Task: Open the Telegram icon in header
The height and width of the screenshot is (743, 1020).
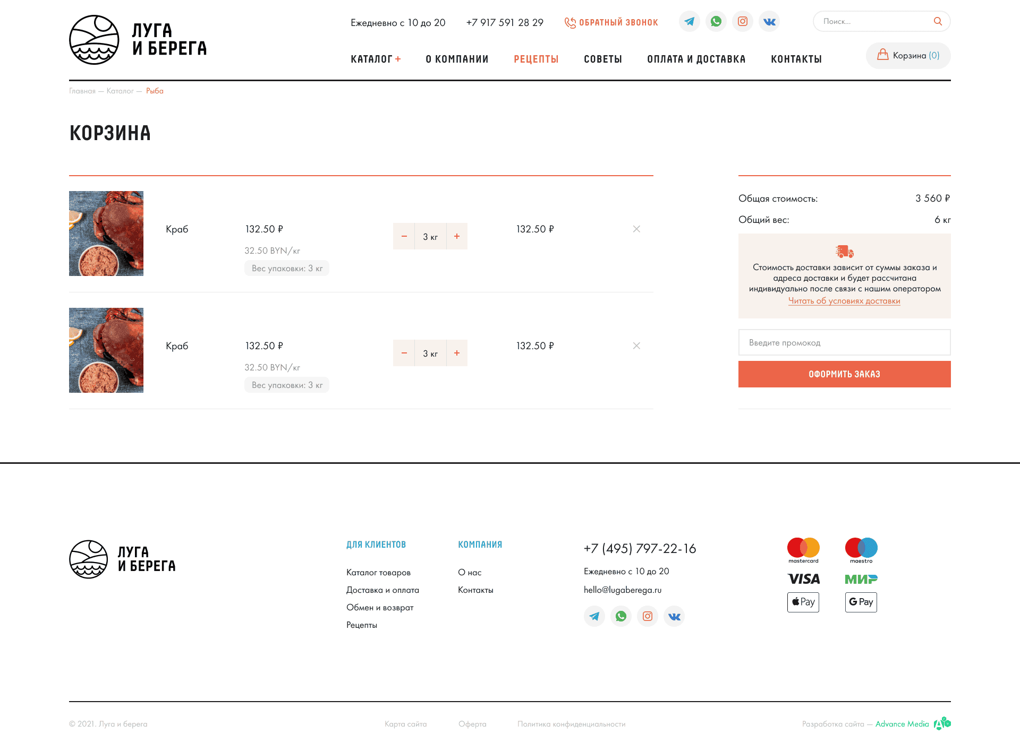Action: point(690,22)
